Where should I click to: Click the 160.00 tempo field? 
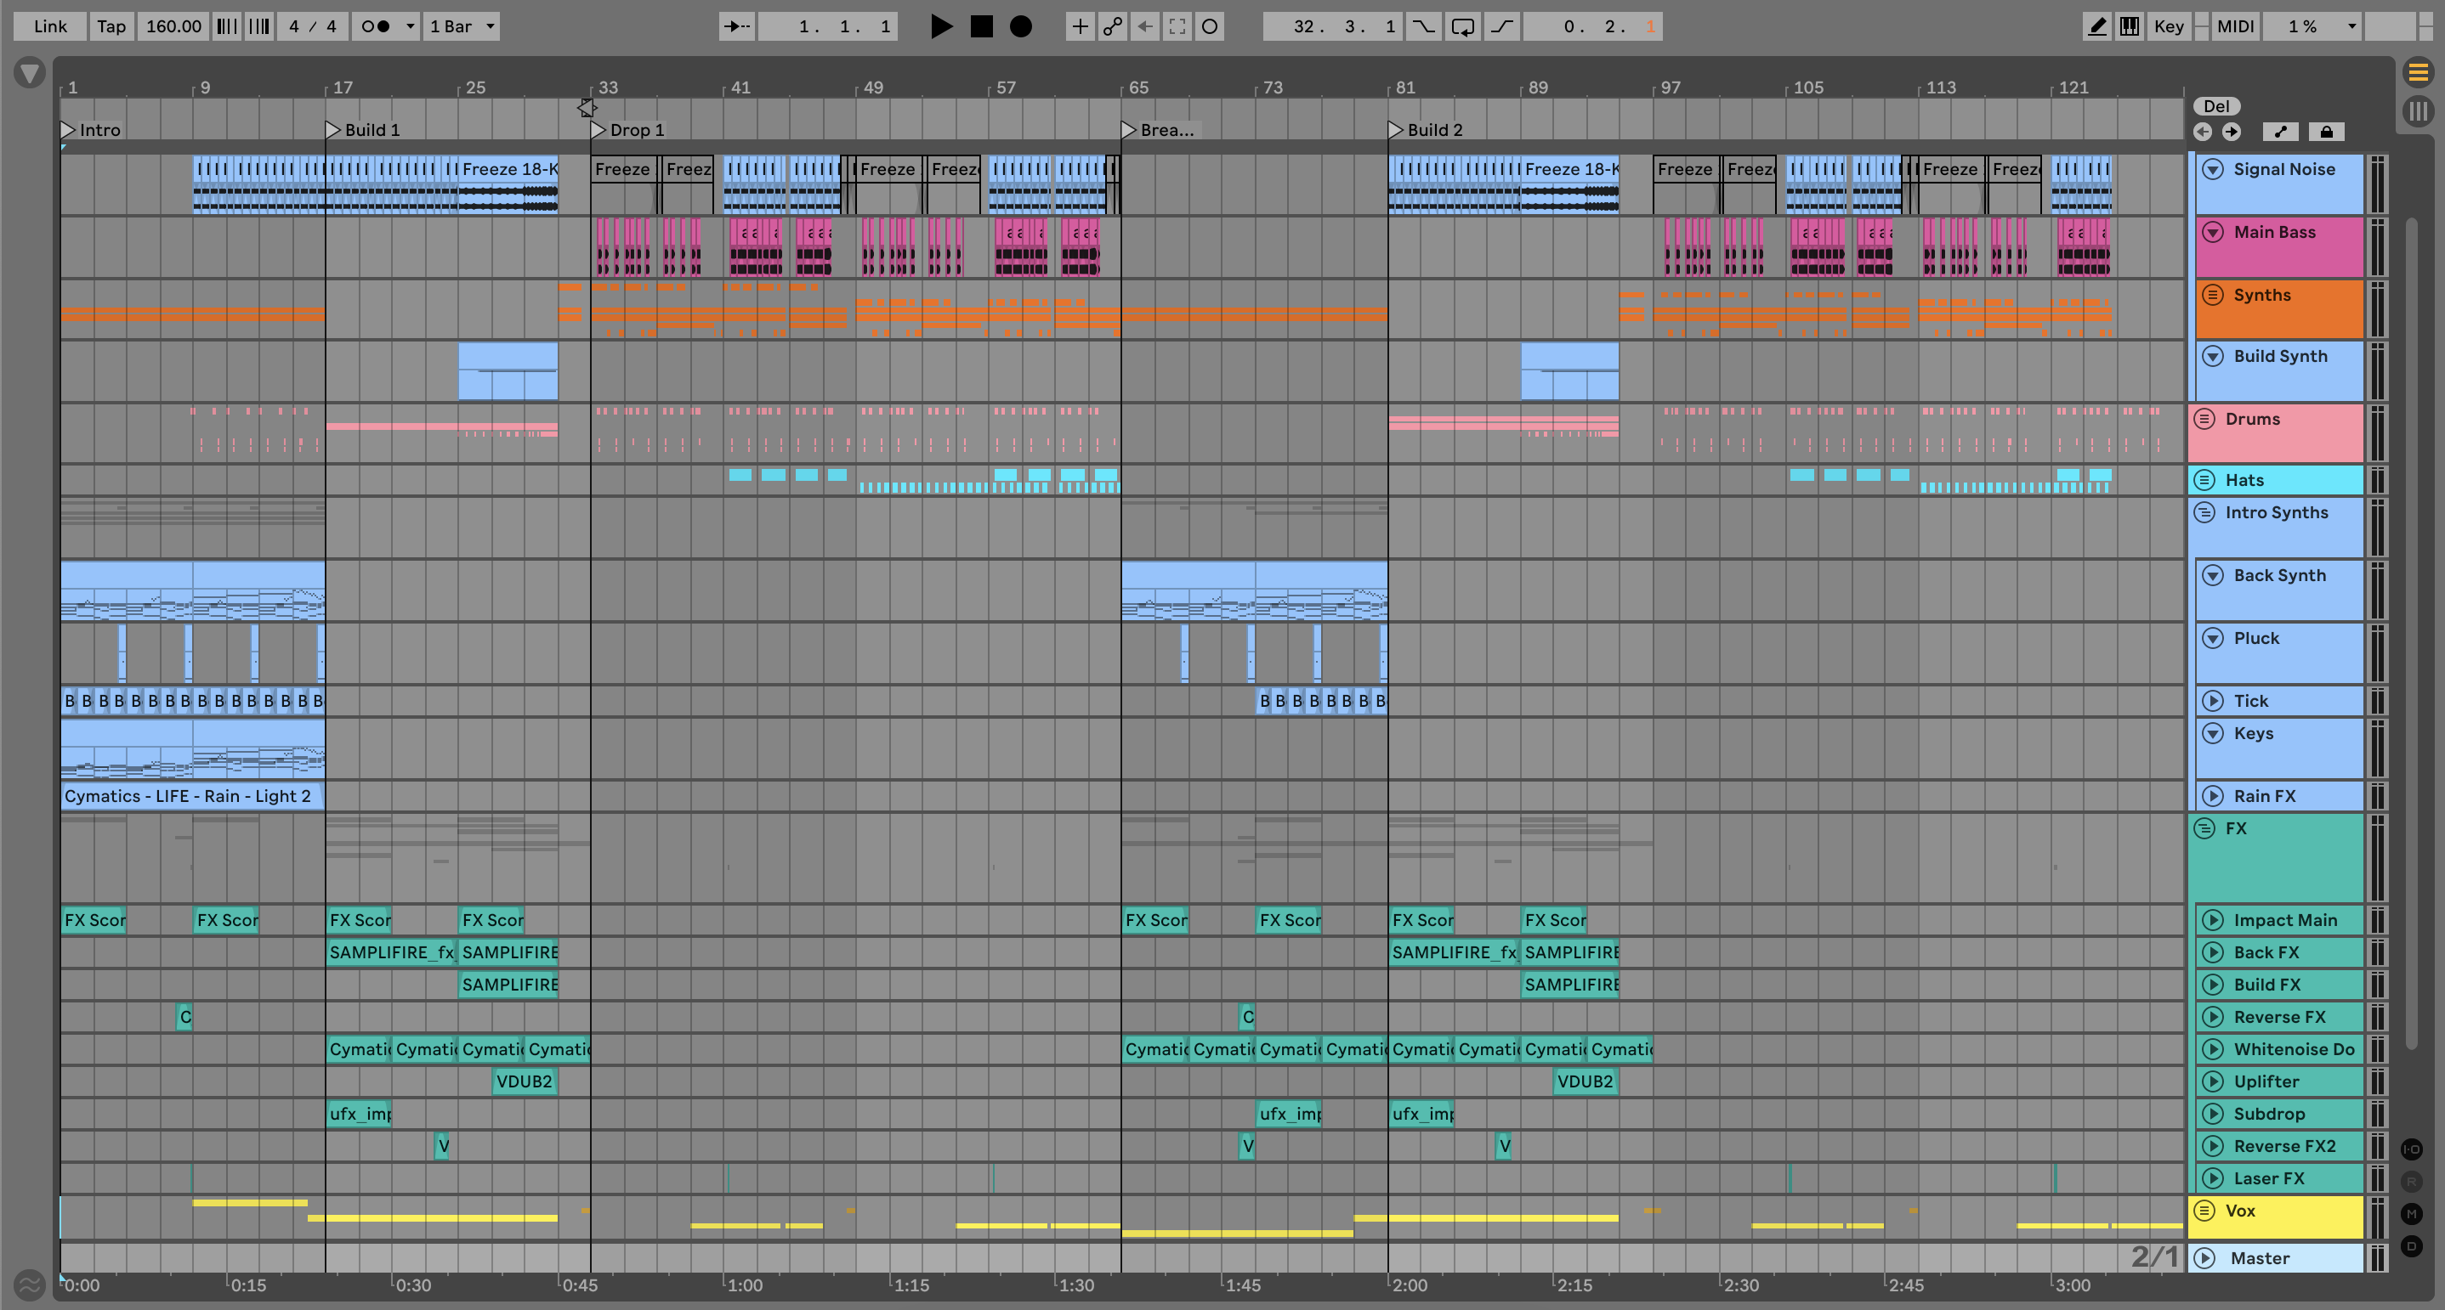(173, 26)
